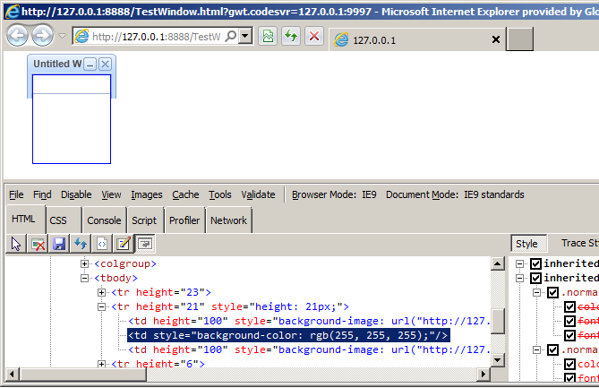Click Browser Mode: IE9 selector
This screenshot has width=599, height=388.
pyautogui.click(x=333, y=194)
